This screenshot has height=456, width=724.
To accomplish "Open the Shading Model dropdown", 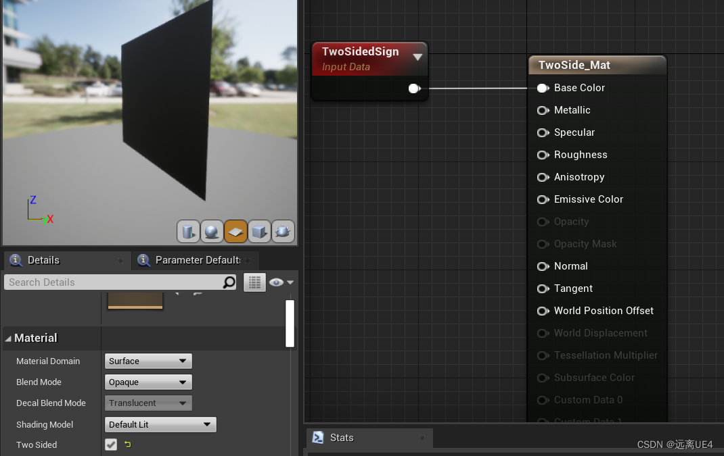I will (160, 424).
